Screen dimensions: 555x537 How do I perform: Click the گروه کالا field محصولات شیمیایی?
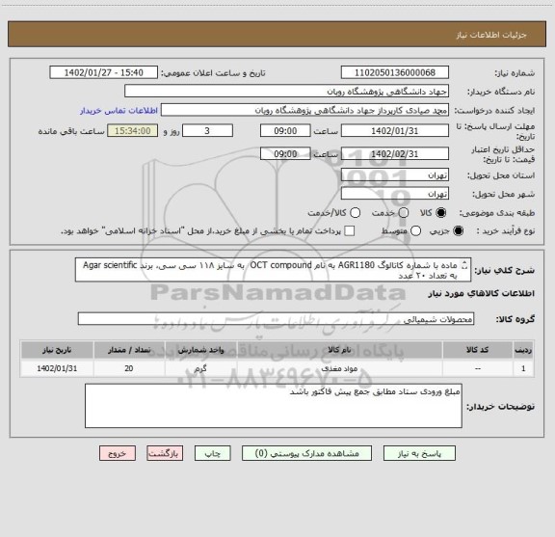tap(277, 319)
